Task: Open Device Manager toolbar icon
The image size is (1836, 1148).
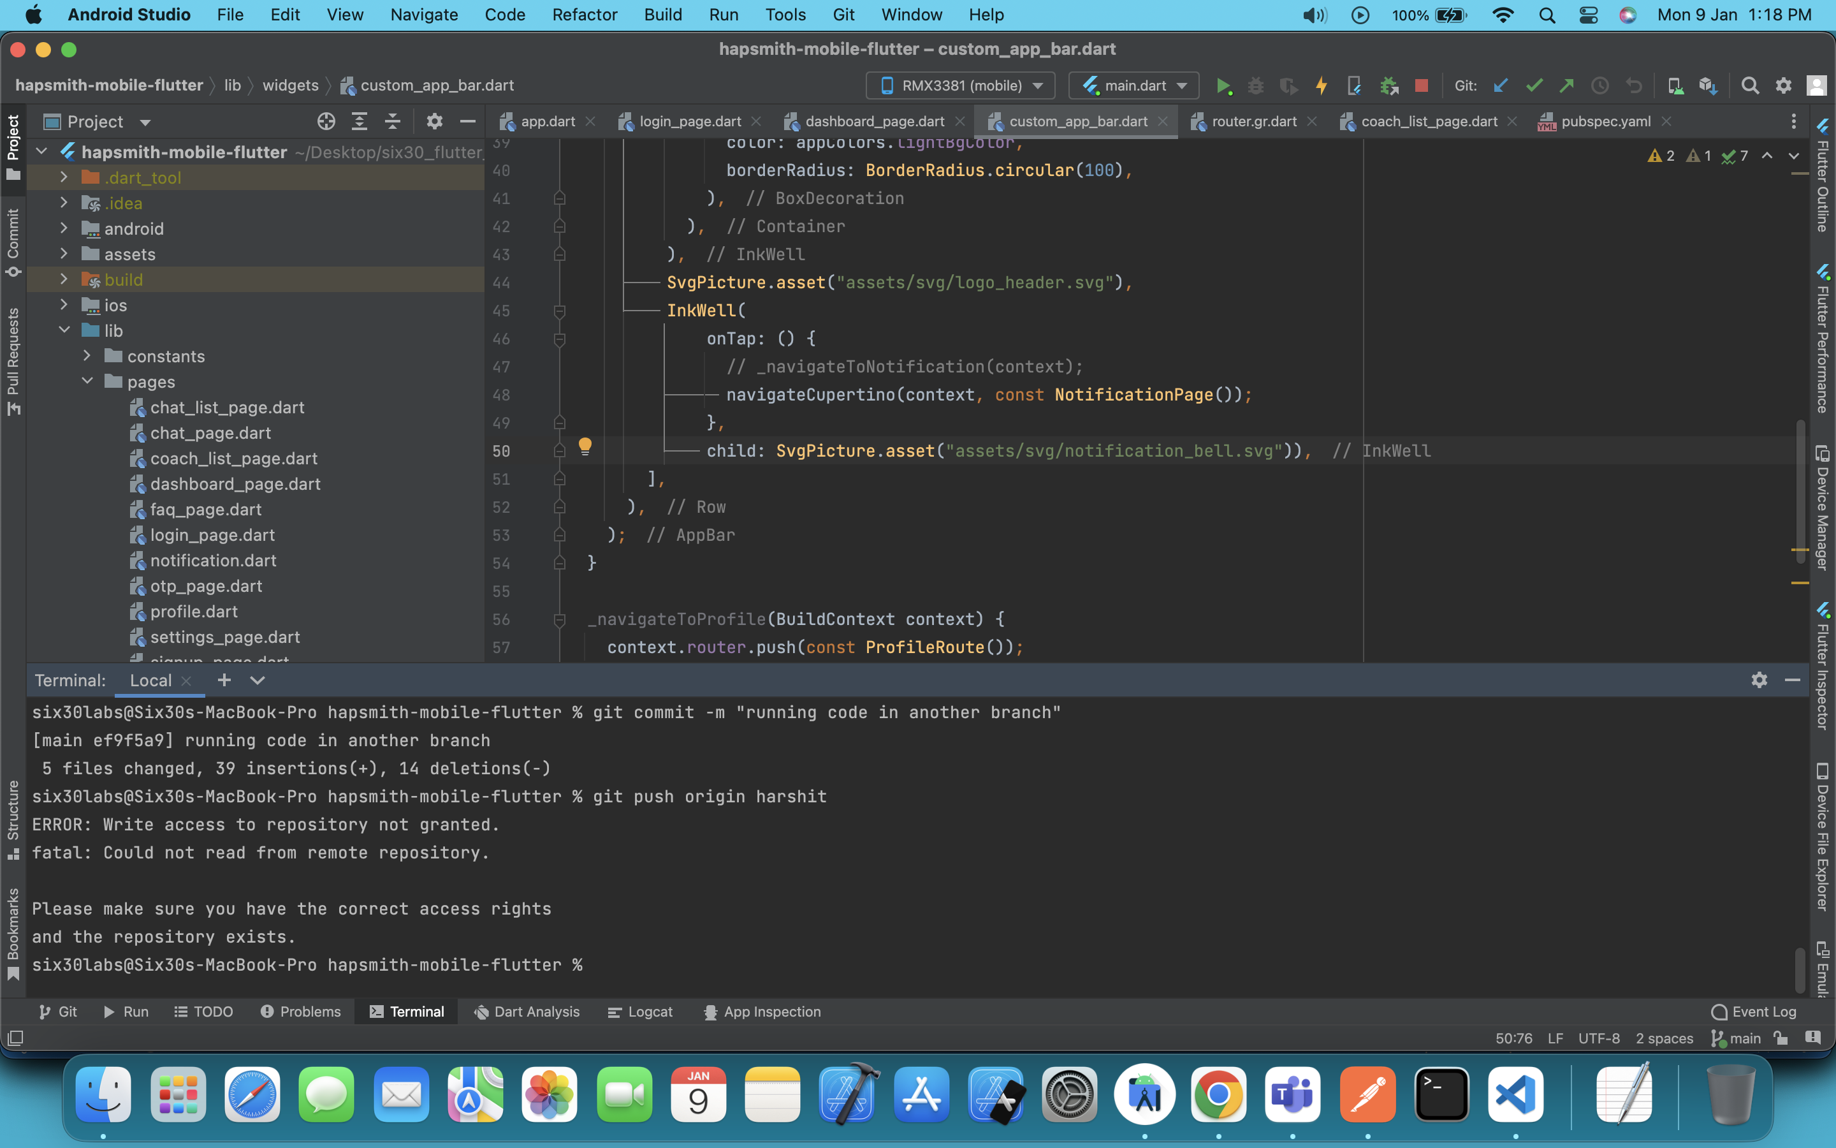Action: point(1675,86)
